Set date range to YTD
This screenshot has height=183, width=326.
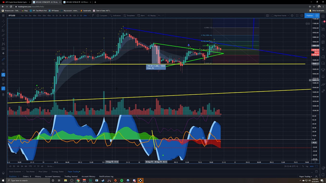tap(30, 166)
